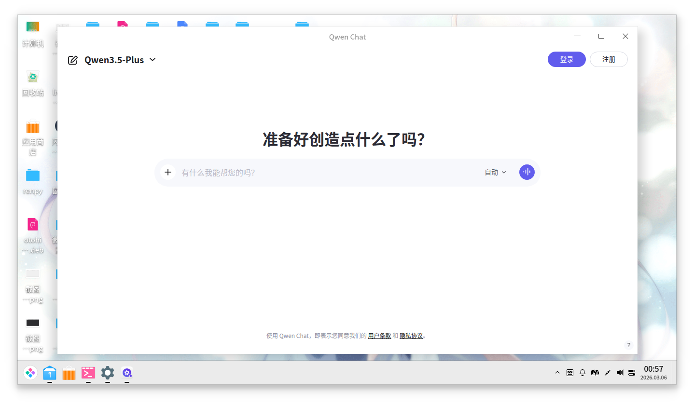Maximize the Qwen Chat window
The height and width of the screenshot is (405, 694).
(601, 36)
